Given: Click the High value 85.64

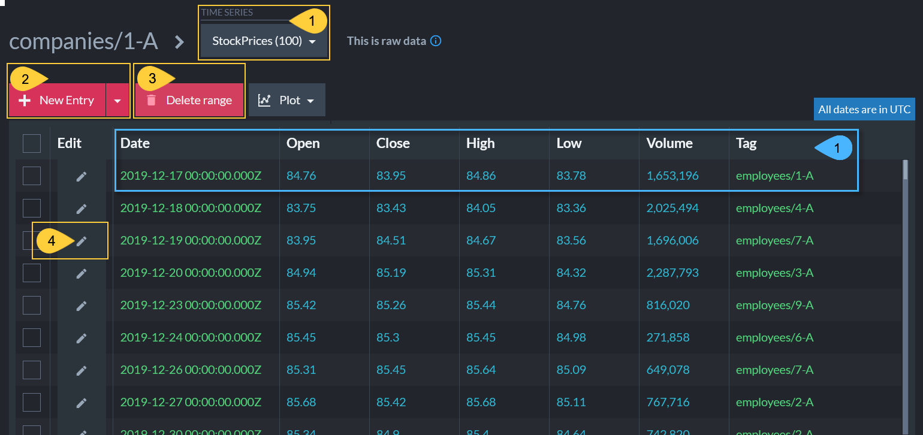Looking at the screenshot, I should coord(481,370).
